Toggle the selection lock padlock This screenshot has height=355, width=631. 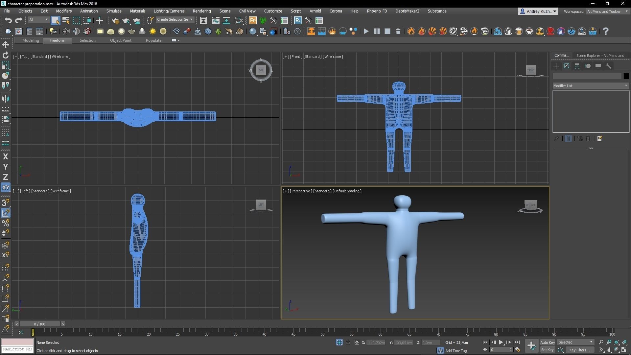pos(348,342)
